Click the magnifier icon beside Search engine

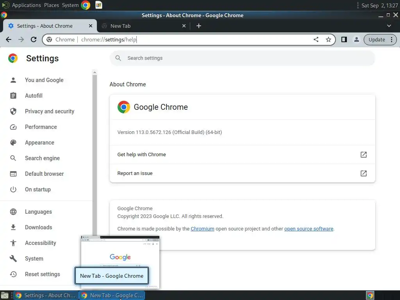click(13, 158)
